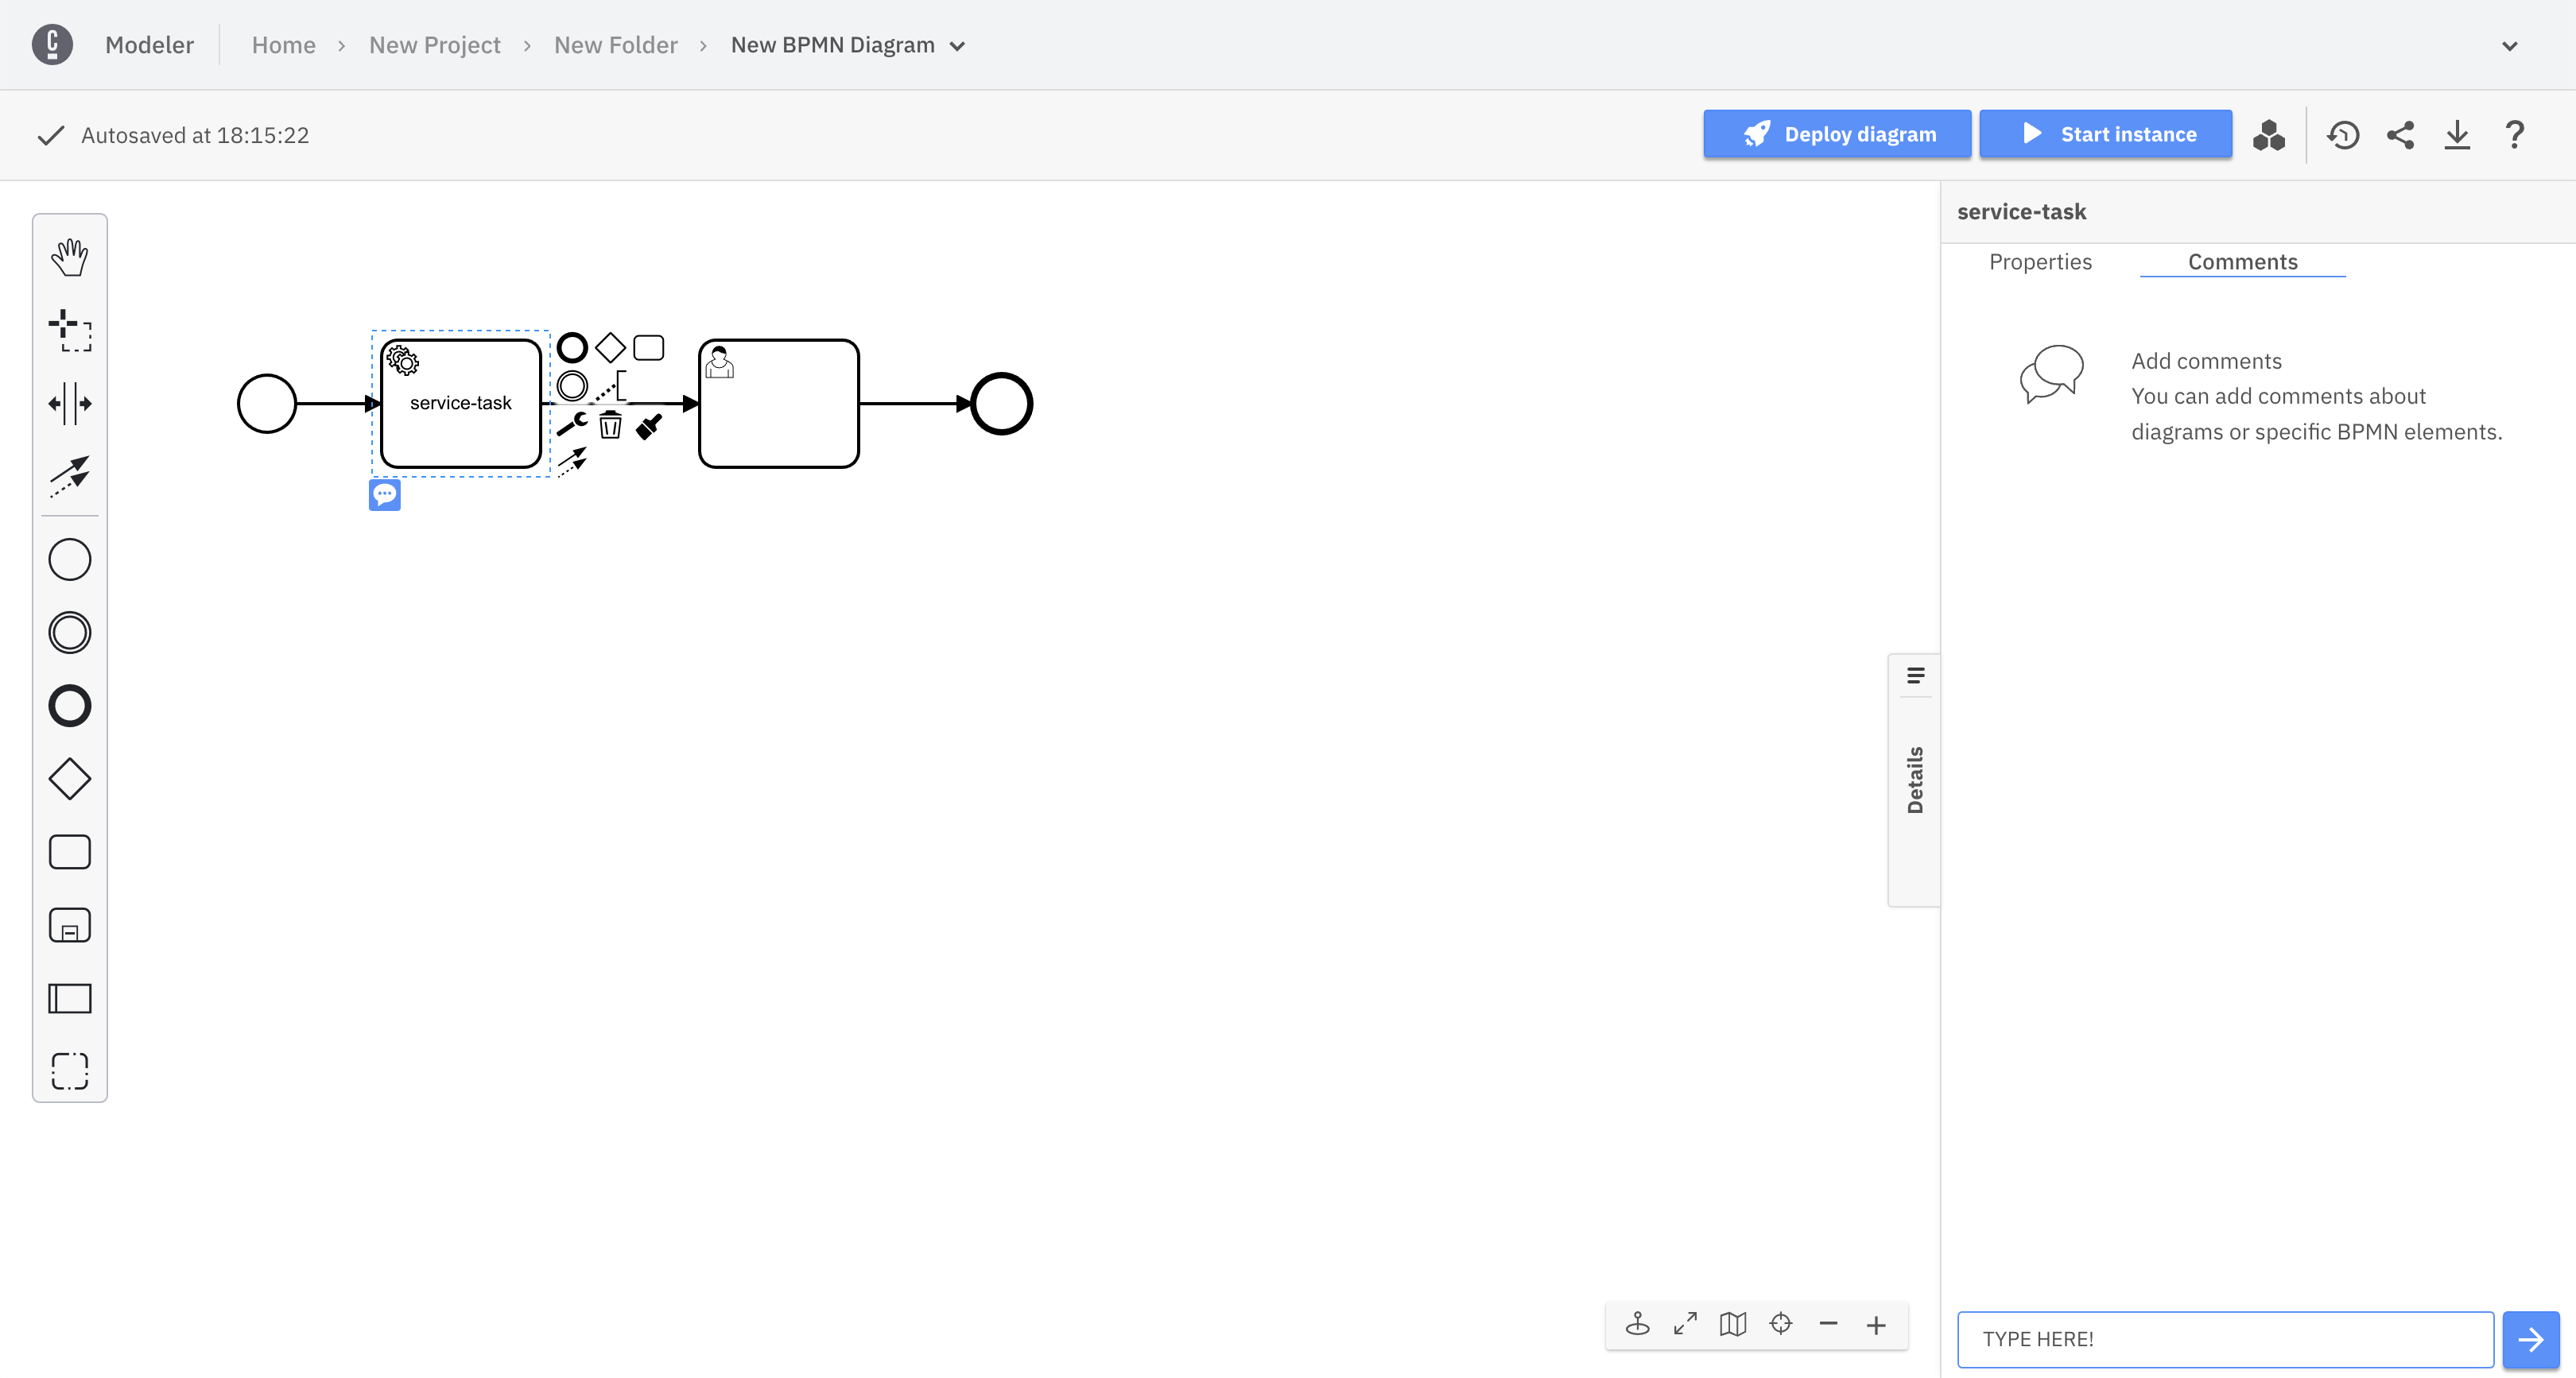The image size is (2576, 1378).
Task: Pick Pool/Participant from palette
Action: tap(69, 998)
